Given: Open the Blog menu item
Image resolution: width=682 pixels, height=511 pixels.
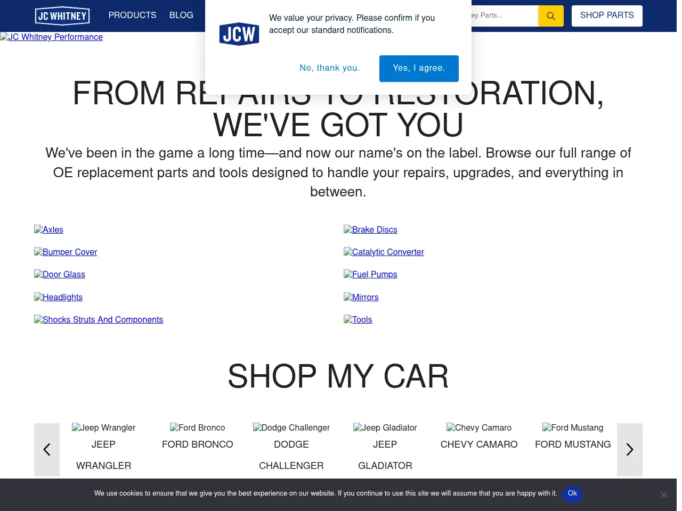Looking at the screenshot, I should pos(181,15).
